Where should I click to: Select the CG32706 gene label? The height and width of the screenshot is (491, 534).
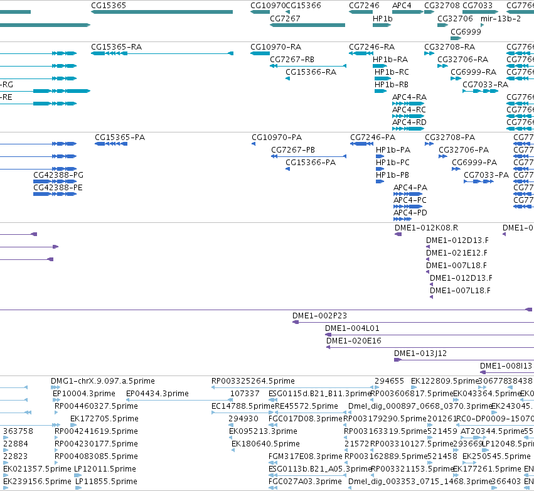(455, 19)
